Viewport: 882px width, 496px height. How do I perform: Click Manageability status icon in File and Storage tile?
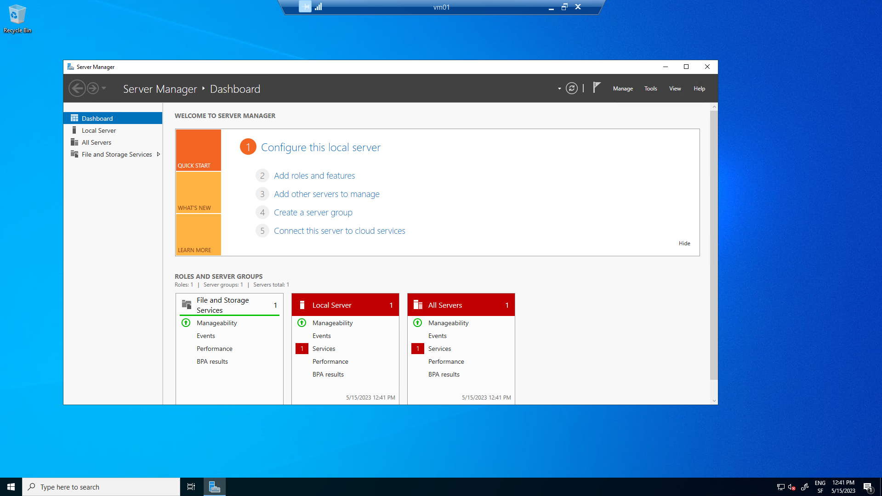[186, 323]
